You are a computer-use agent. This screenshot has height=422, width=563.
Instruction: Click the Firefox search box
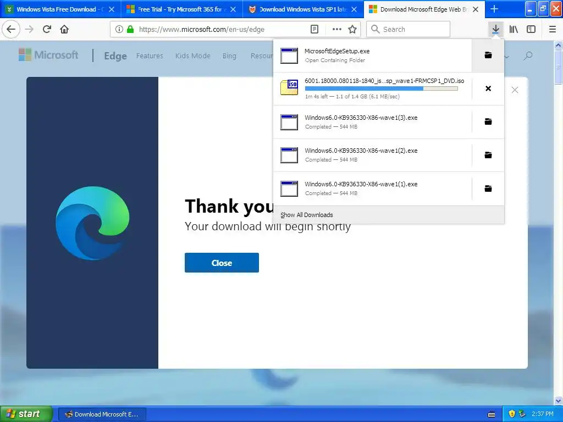click(409, 30)
